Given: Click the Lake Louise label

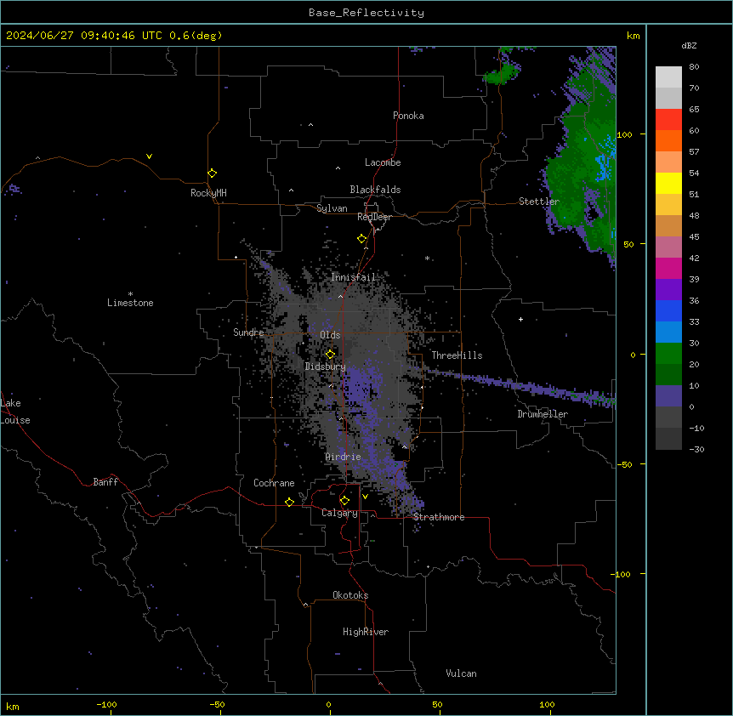Looking at the screenshot, I should pyautogui.click(x=15, y=412).
